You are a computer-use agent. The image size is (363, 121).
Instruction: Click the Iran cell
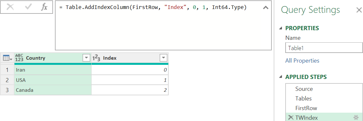(x=53, y=70)
